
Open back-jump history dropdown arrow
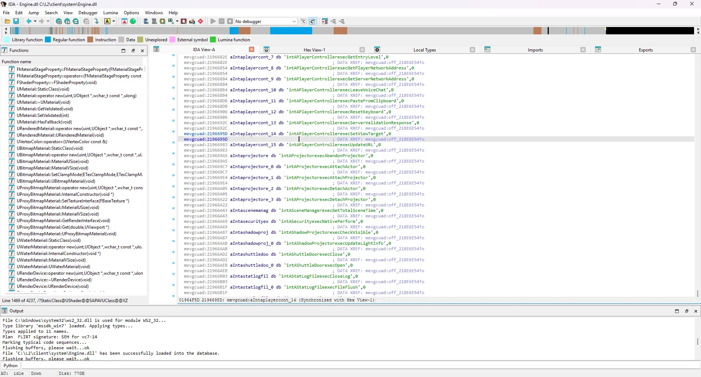35,22
